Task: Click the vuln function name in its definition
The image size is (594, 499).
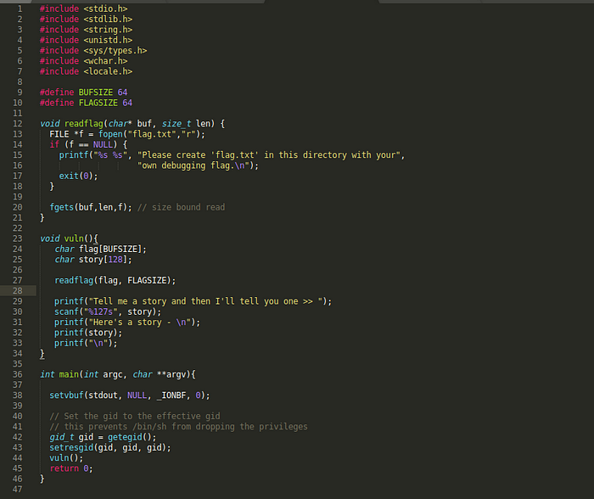Action: point(74,238)
